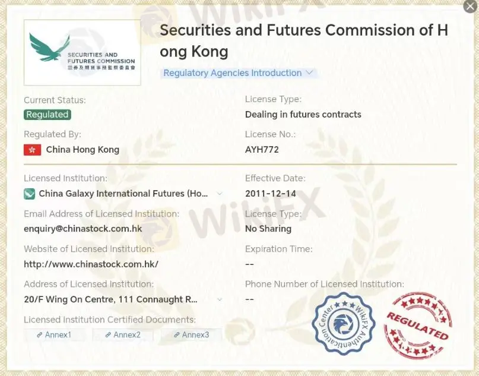The width and height of the screenshot is (479, 376).
Task: Open the Annex3 certified document
Action: (192, 335)
